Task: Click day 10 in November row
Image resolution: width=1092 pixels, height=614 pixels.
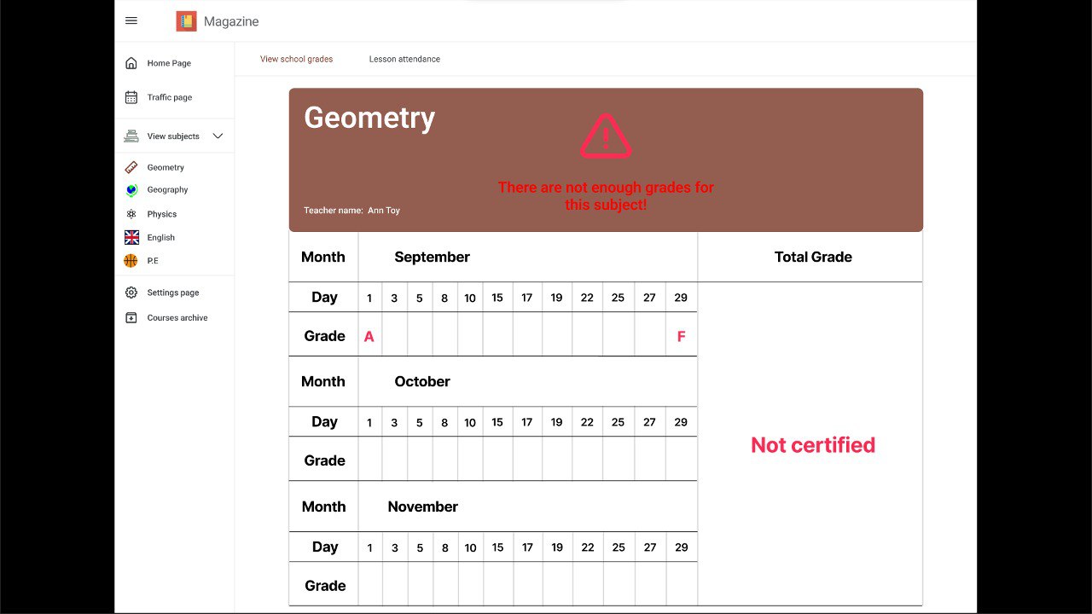Action: [470, 547]
